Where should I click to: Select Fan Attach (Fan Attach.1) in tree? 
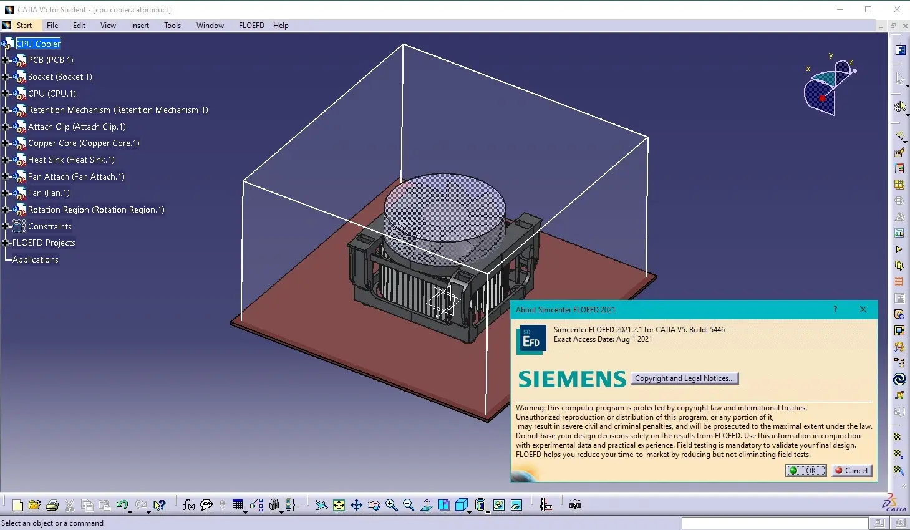point(76,176)
